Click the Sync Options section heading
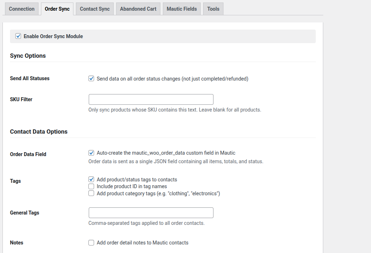Image resolution: width=371 pixels, height=253 pixels. click(x=28, y=56)
